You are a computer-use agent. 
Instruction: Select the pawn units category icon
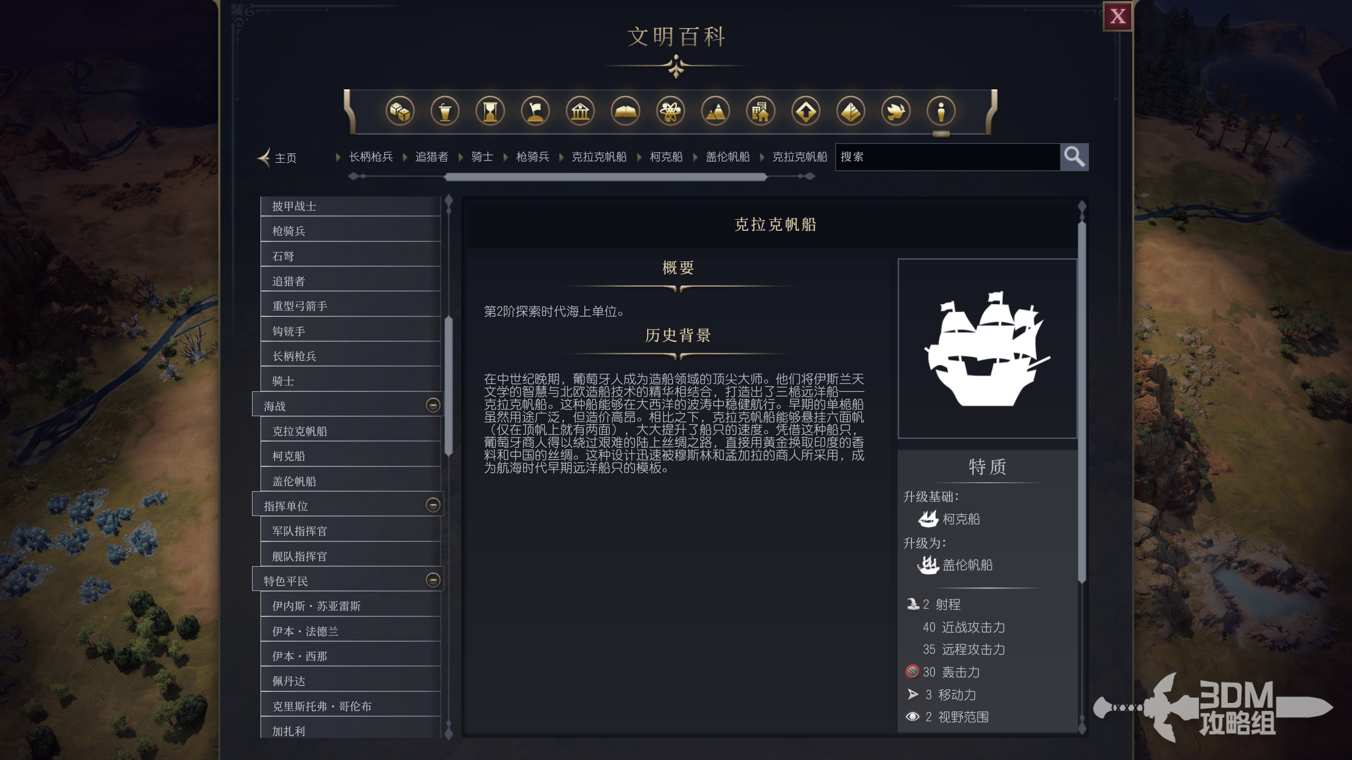pyautogui.click(x=941, y=111)
